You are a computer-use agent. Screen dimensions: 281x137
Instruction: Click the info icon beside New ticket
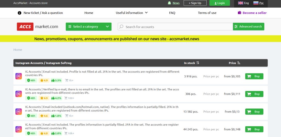coord(19,13)
